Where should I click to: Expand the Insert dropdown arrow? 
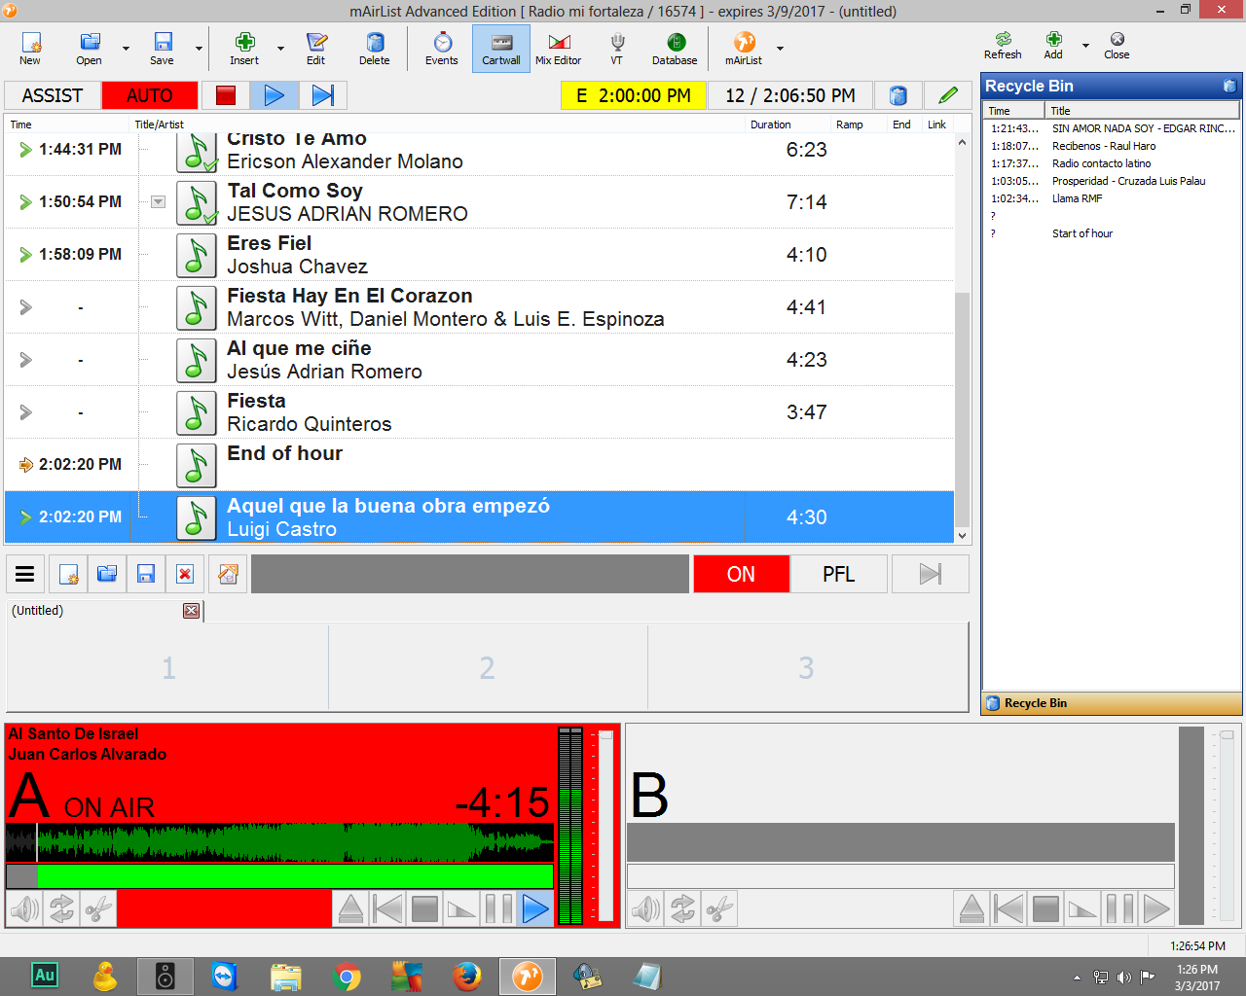tap(280, 48)
